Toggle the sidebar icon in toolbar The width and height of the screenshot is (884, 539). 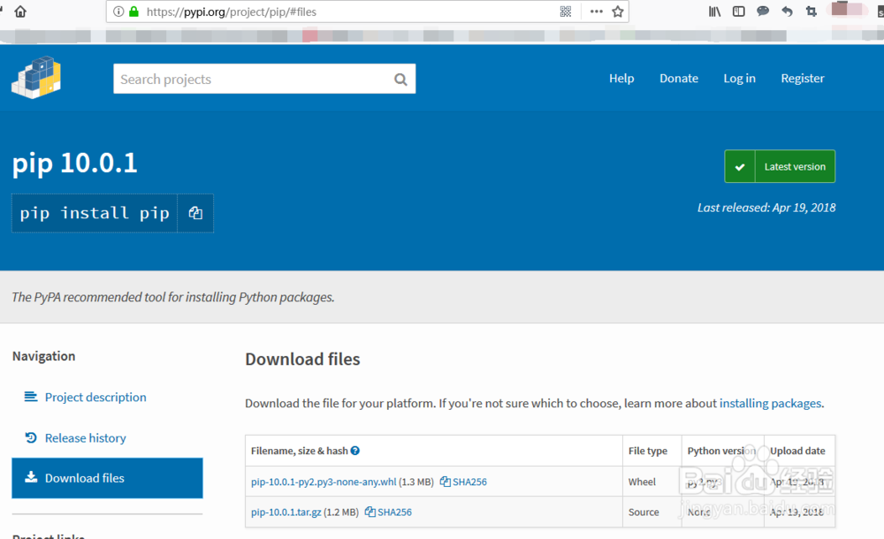(x=738, y=11)
